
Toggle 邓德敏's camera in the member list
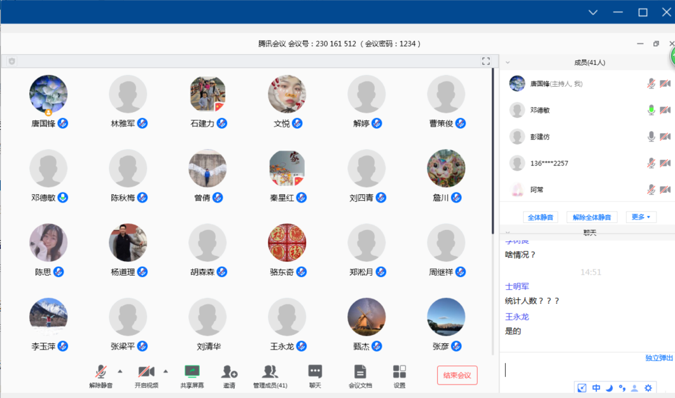coord(665,110)
